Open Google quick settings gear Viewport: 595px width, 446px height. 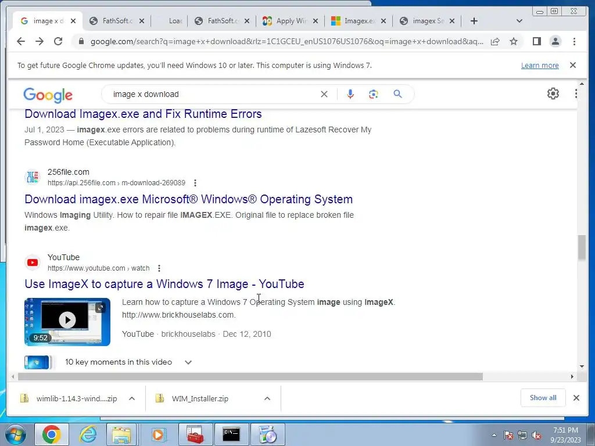553,93
